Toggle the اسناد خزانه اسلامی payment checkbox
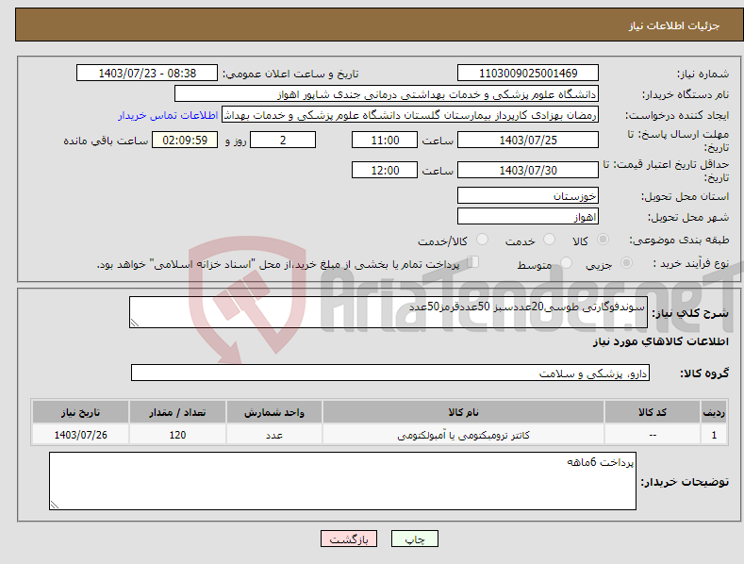The image size is (744, 564). pos(472,262)
